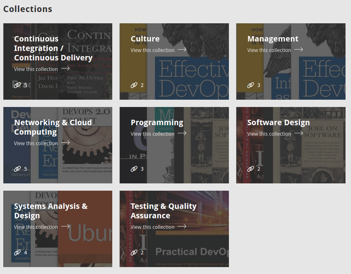Viewport: 351px width, 274px height.
Task: Click the arrow beside Systems Analysis & Design link
Action: pyautogui.click(x=65, y=226)
